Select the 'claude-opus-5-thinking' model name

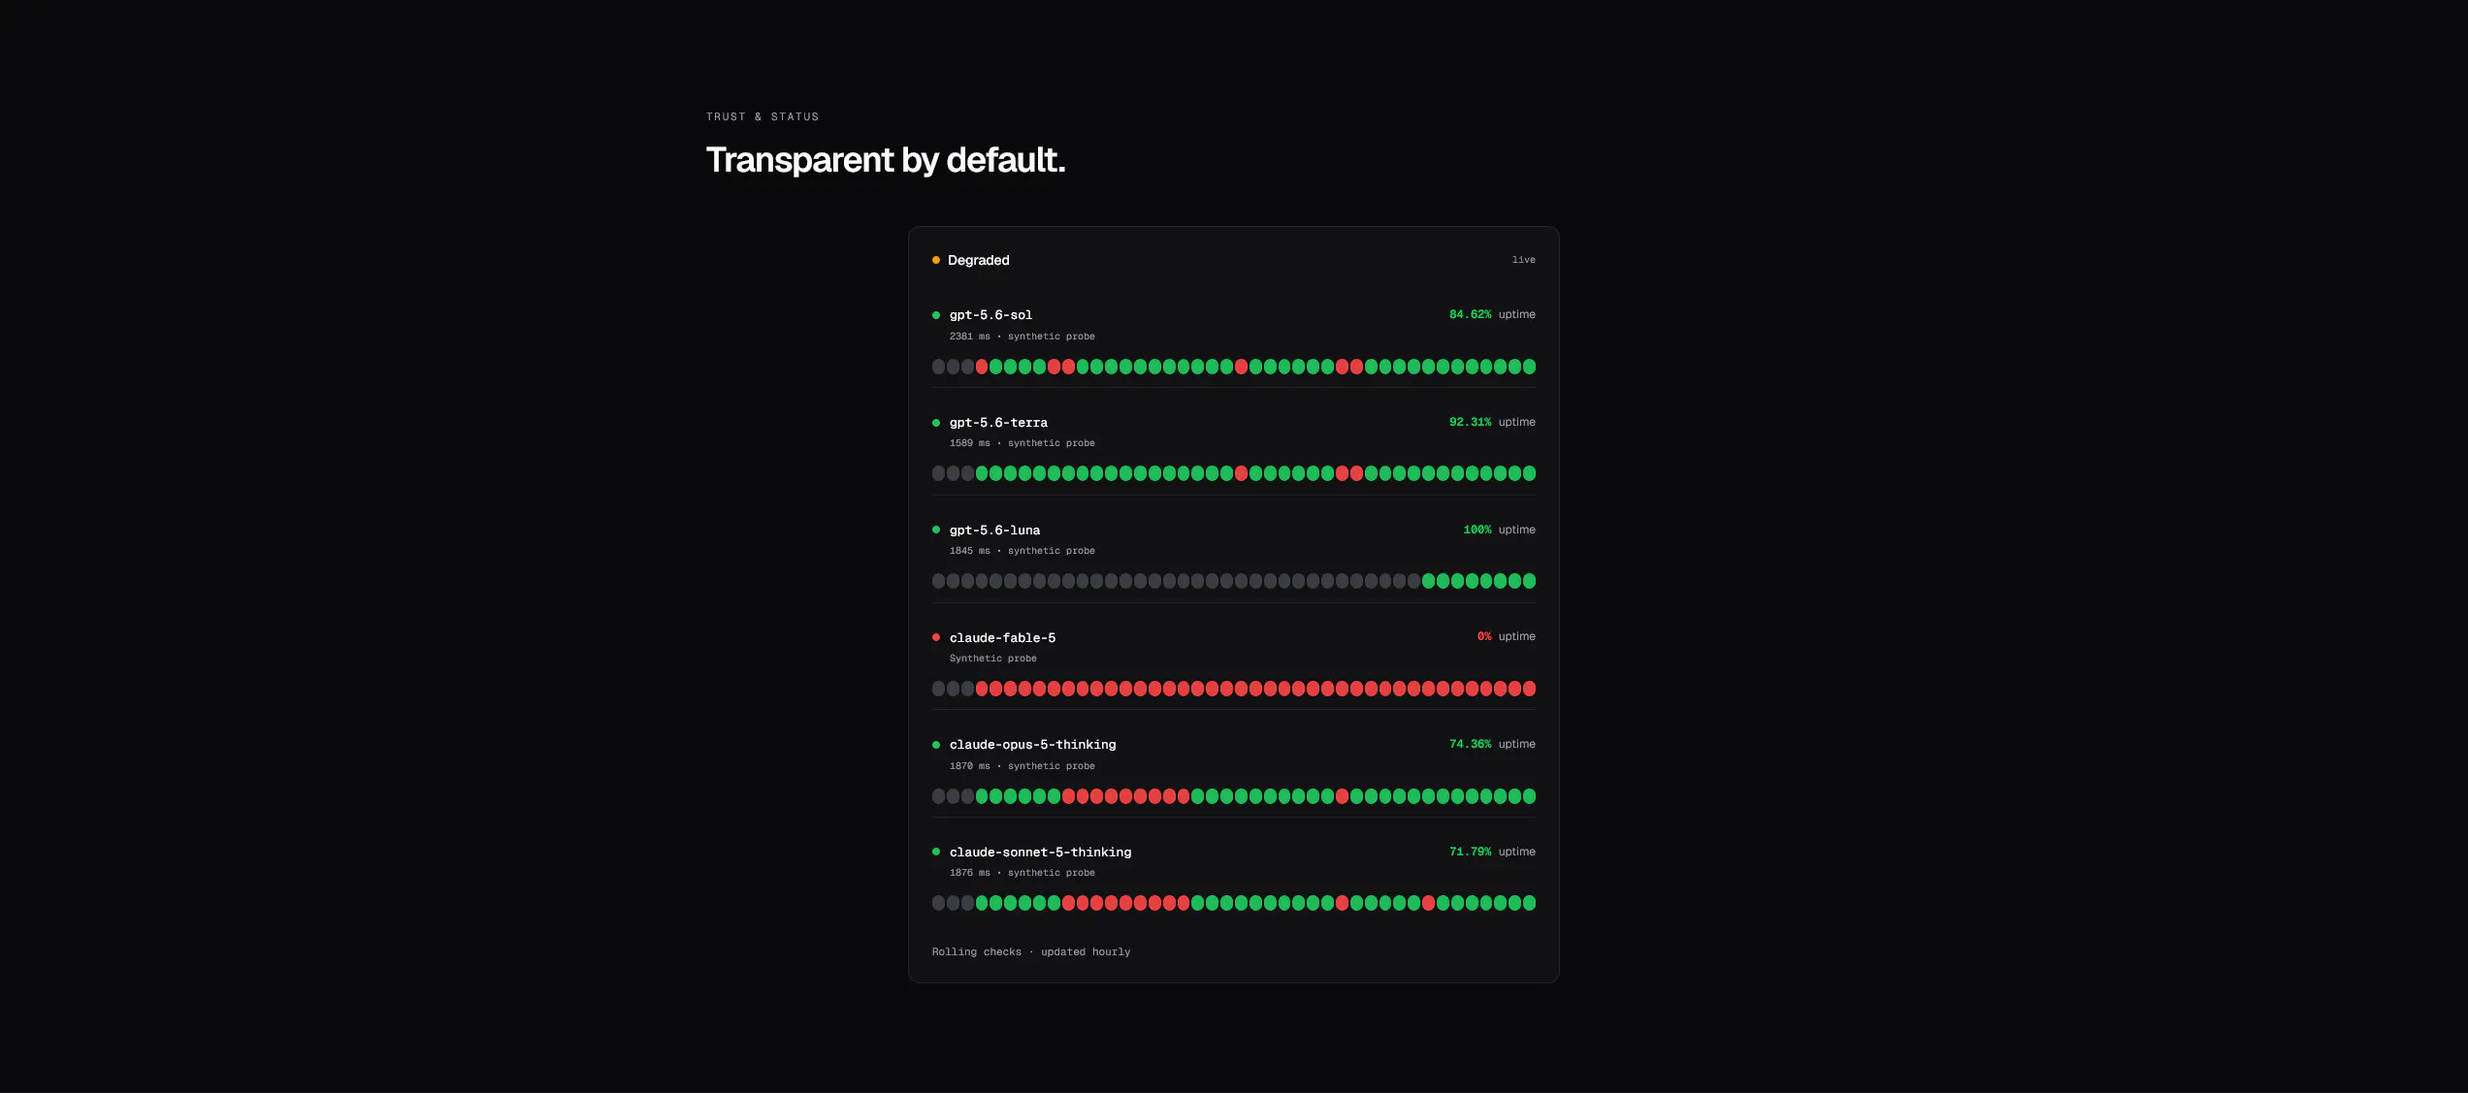[1032, 745]
